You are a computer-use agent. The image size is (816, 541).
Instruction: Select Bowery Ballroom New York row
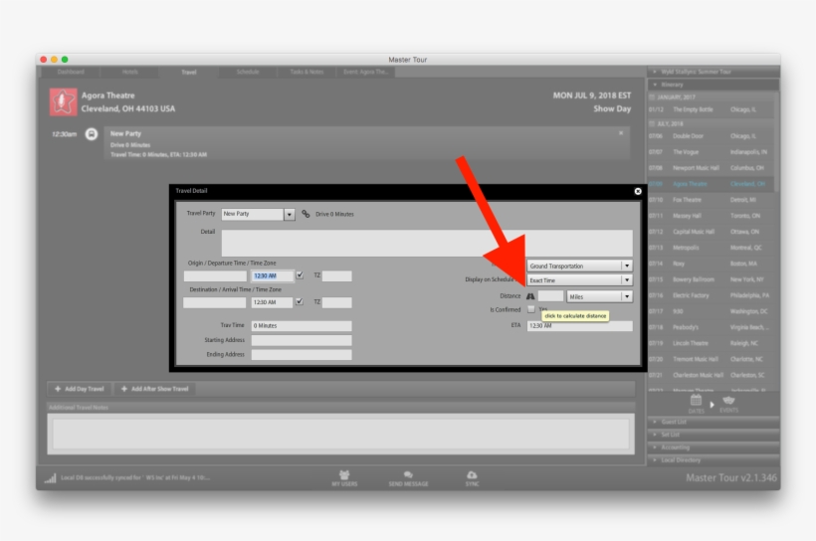[711, 279]
